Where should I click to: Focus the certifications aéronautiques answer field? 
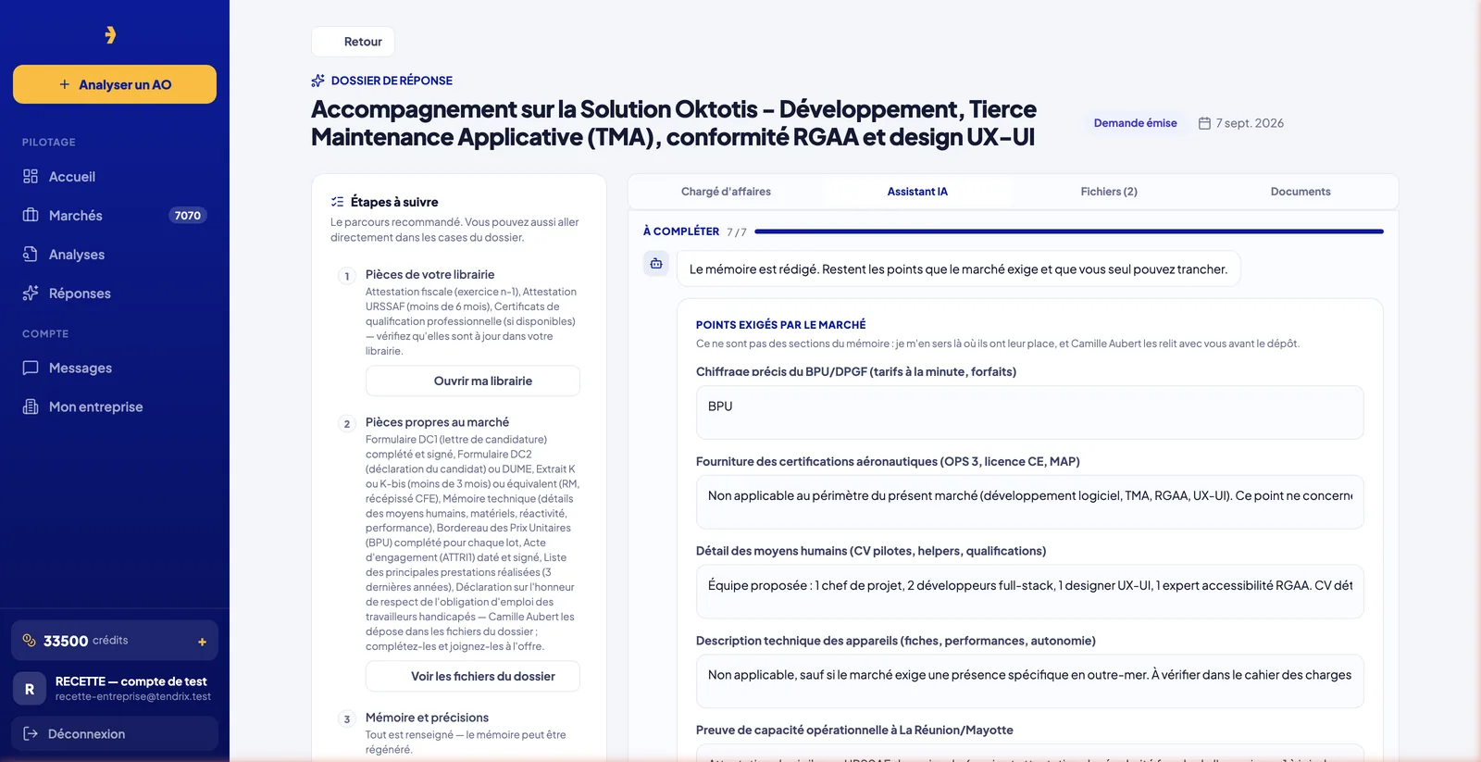(x=1030, y=502)
